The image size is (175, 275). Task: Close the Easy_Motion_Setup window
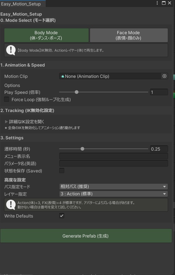coord(170,3)
